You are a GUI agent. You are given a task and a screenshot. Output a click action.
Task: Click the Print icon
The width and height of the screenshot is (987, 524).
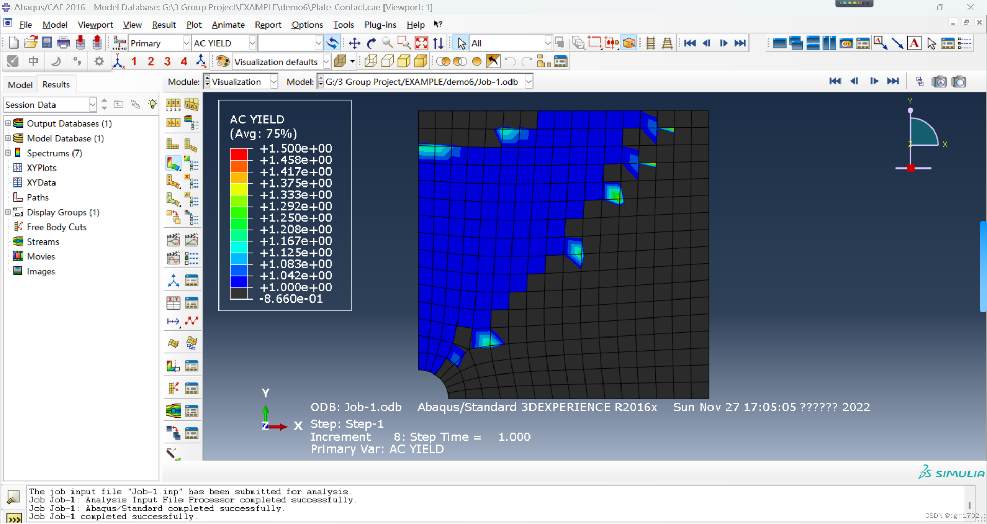click(64, 43)
